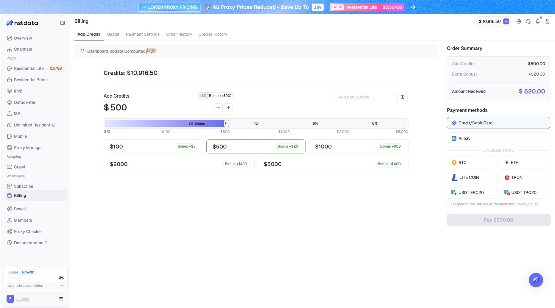555x308 pixels.
Task: Select the $1000 credit package
Action: click(358, 147)
